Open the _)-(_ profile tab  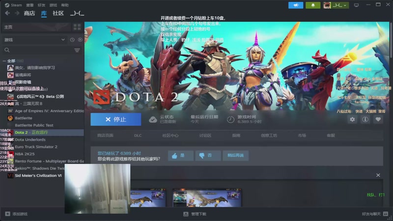[77, 13]
